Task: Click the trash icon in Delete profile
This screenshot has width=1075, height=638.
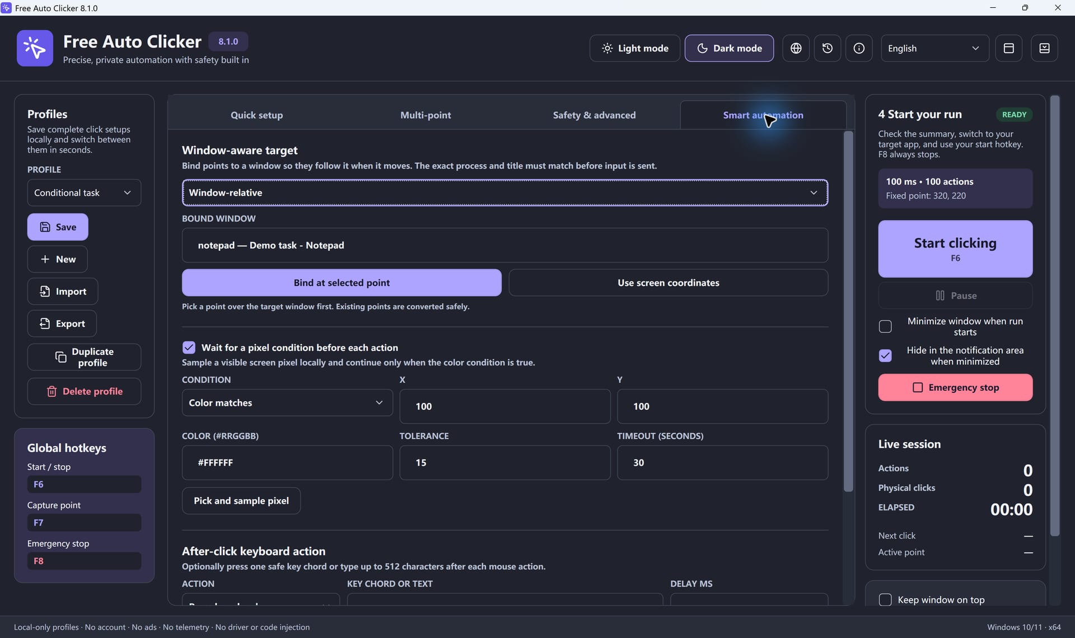Action: tap(52, 391)
